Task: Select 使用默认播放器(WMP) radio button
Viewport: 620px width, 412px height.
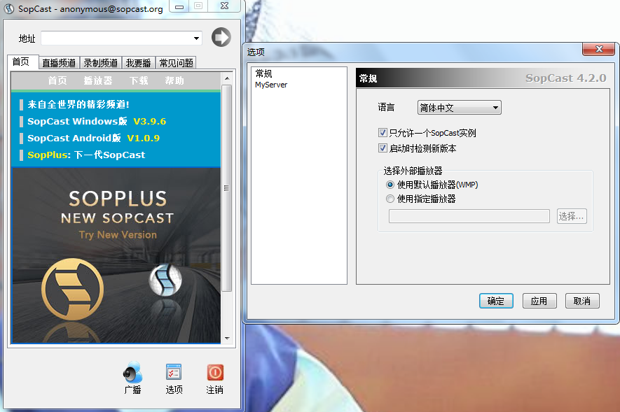Action: (390, 185)
